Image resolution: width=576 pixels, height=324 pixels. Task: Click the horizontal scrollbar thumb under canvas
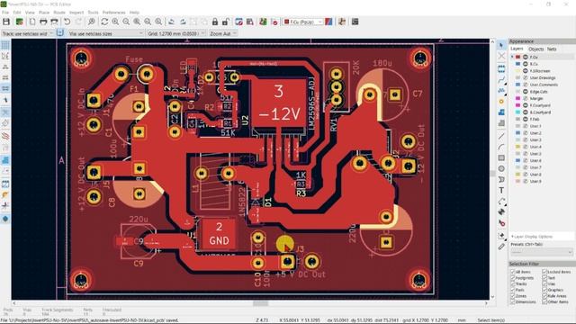pyautogui.click(x=260, y=303)
